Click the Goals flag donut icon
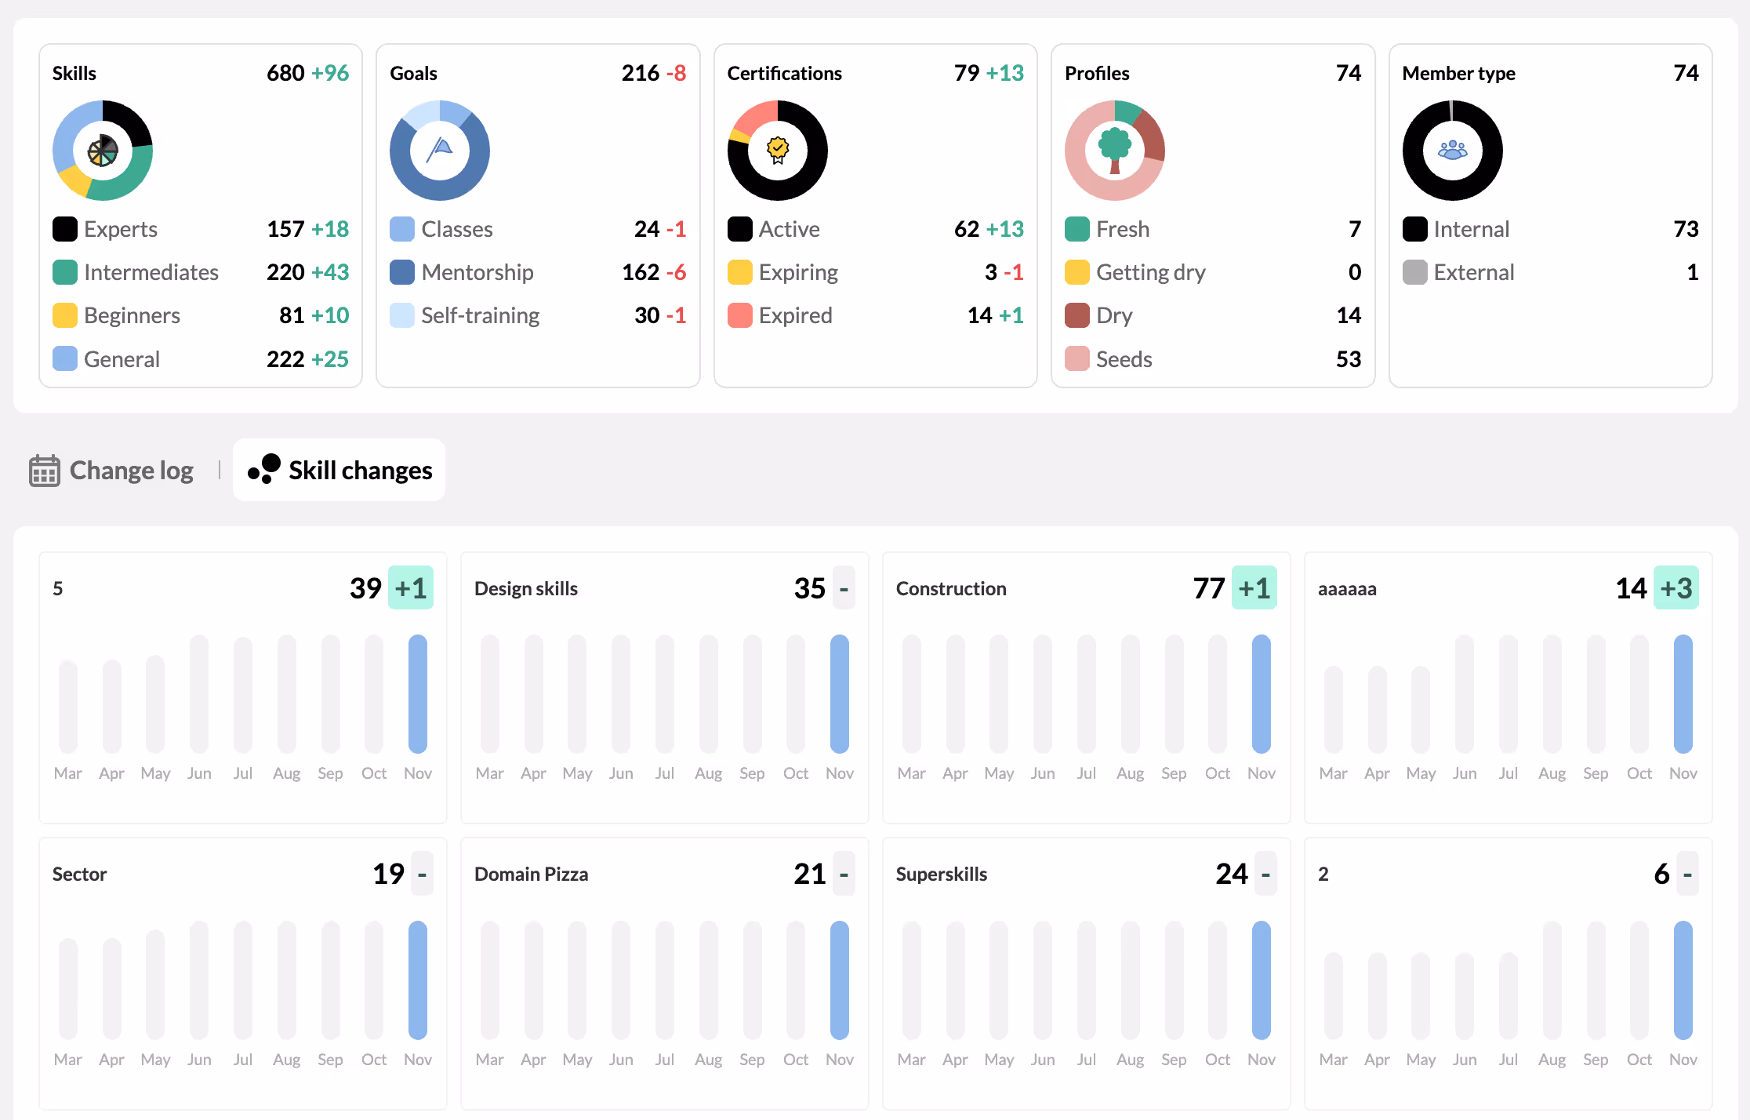The image size is (1750, 1120). coord(440,149)
